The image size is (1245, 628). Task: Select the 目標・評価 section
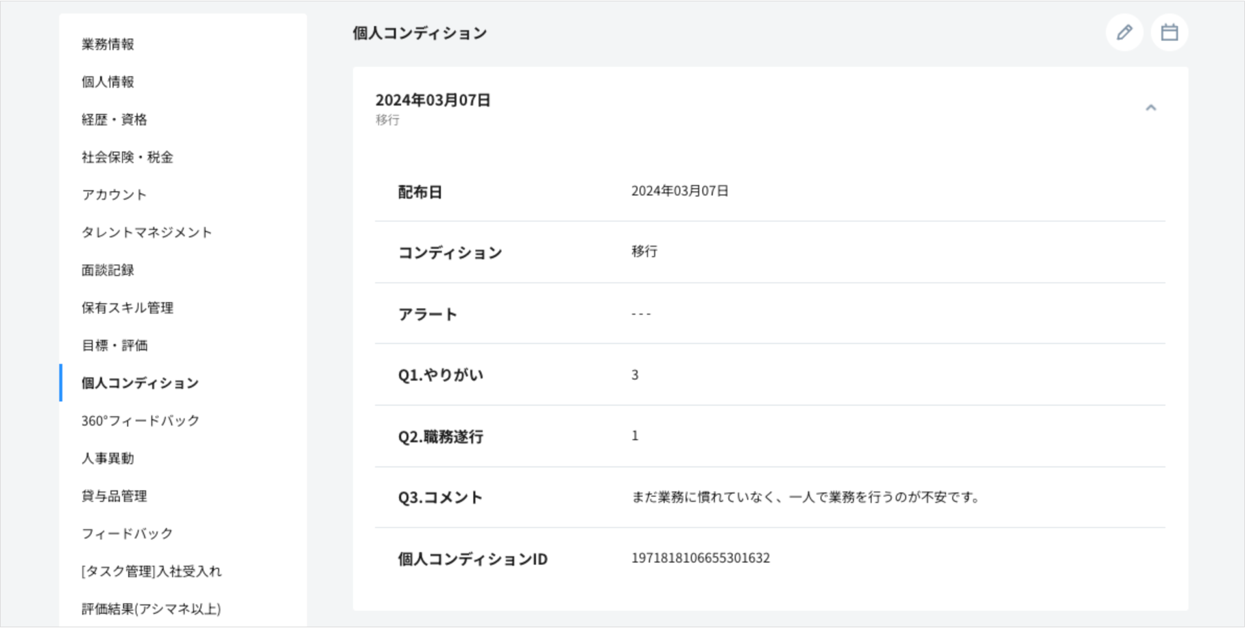pyautogui.click(x=114, y=346)
